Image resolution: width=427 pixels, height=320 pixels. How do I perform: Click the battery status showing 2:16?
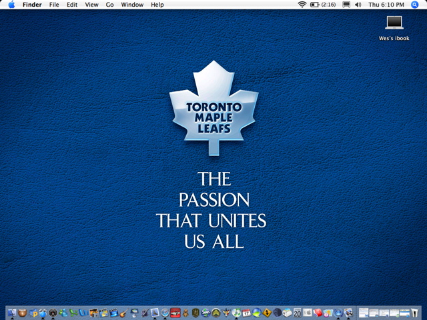(x=323, y=5)
